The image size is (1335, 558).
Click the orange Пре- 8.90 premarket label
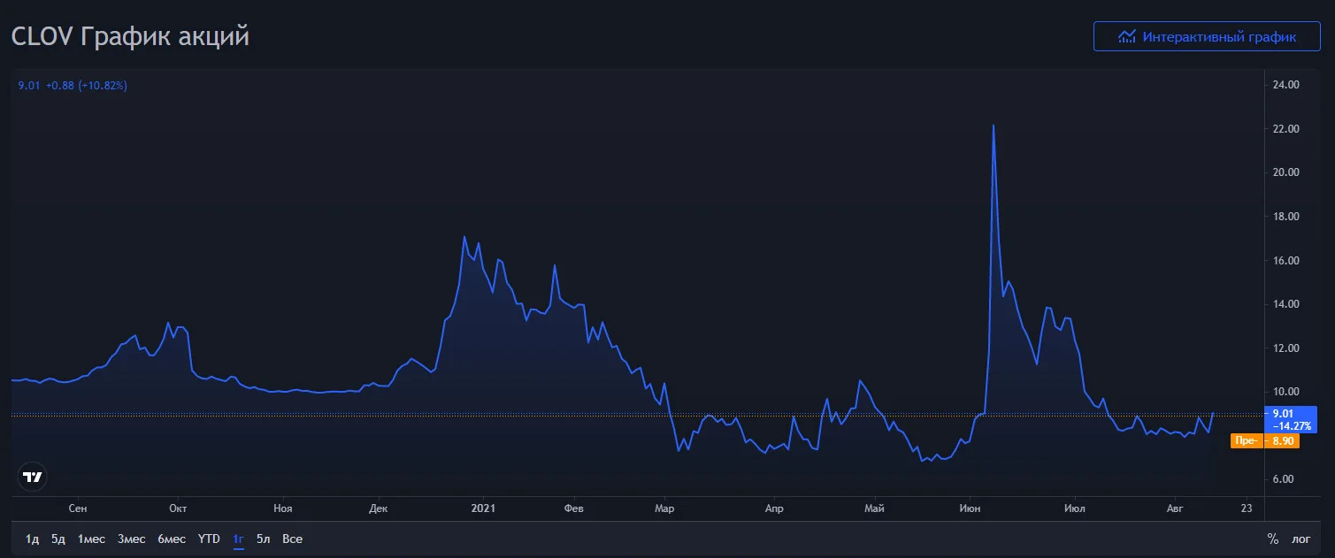pyautogui.click(x=1265, y=440)
